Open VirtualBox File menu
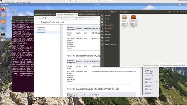The height and width of the screenshot is (105, 187). coord(2,2)
